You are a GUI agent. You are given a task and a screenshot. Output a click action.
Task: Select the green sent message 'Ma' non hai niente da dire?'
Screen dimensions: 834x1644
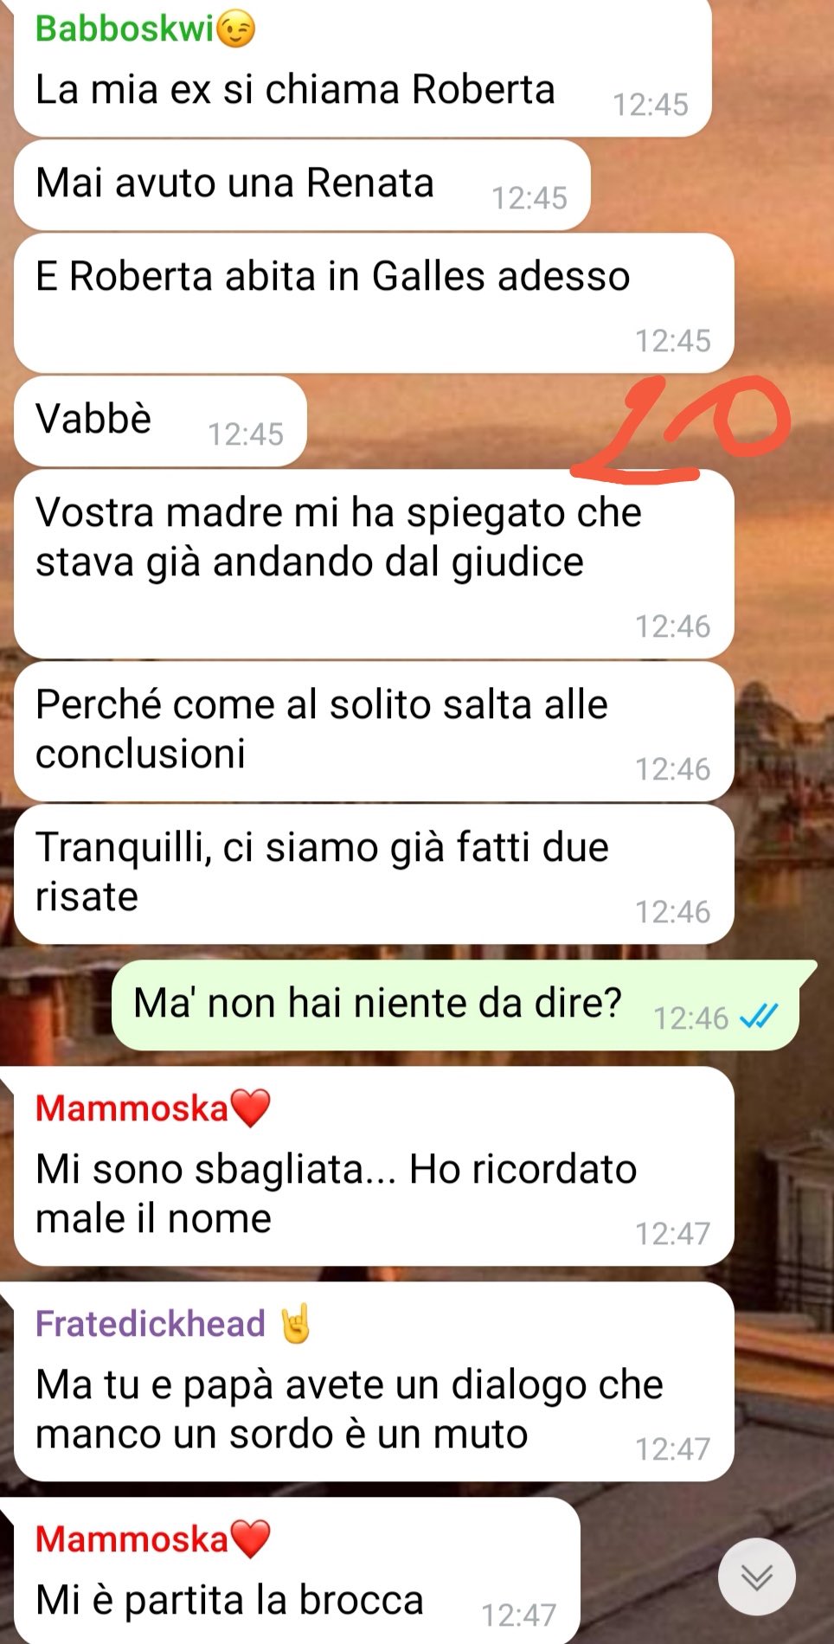(459, 1005)
